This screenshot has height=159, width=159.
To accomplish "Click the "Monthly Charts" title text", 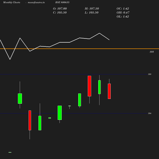I will [x=11, y=3].
